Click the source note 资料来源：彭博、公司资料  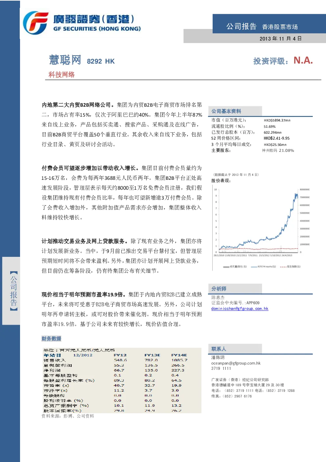point(68,416)
